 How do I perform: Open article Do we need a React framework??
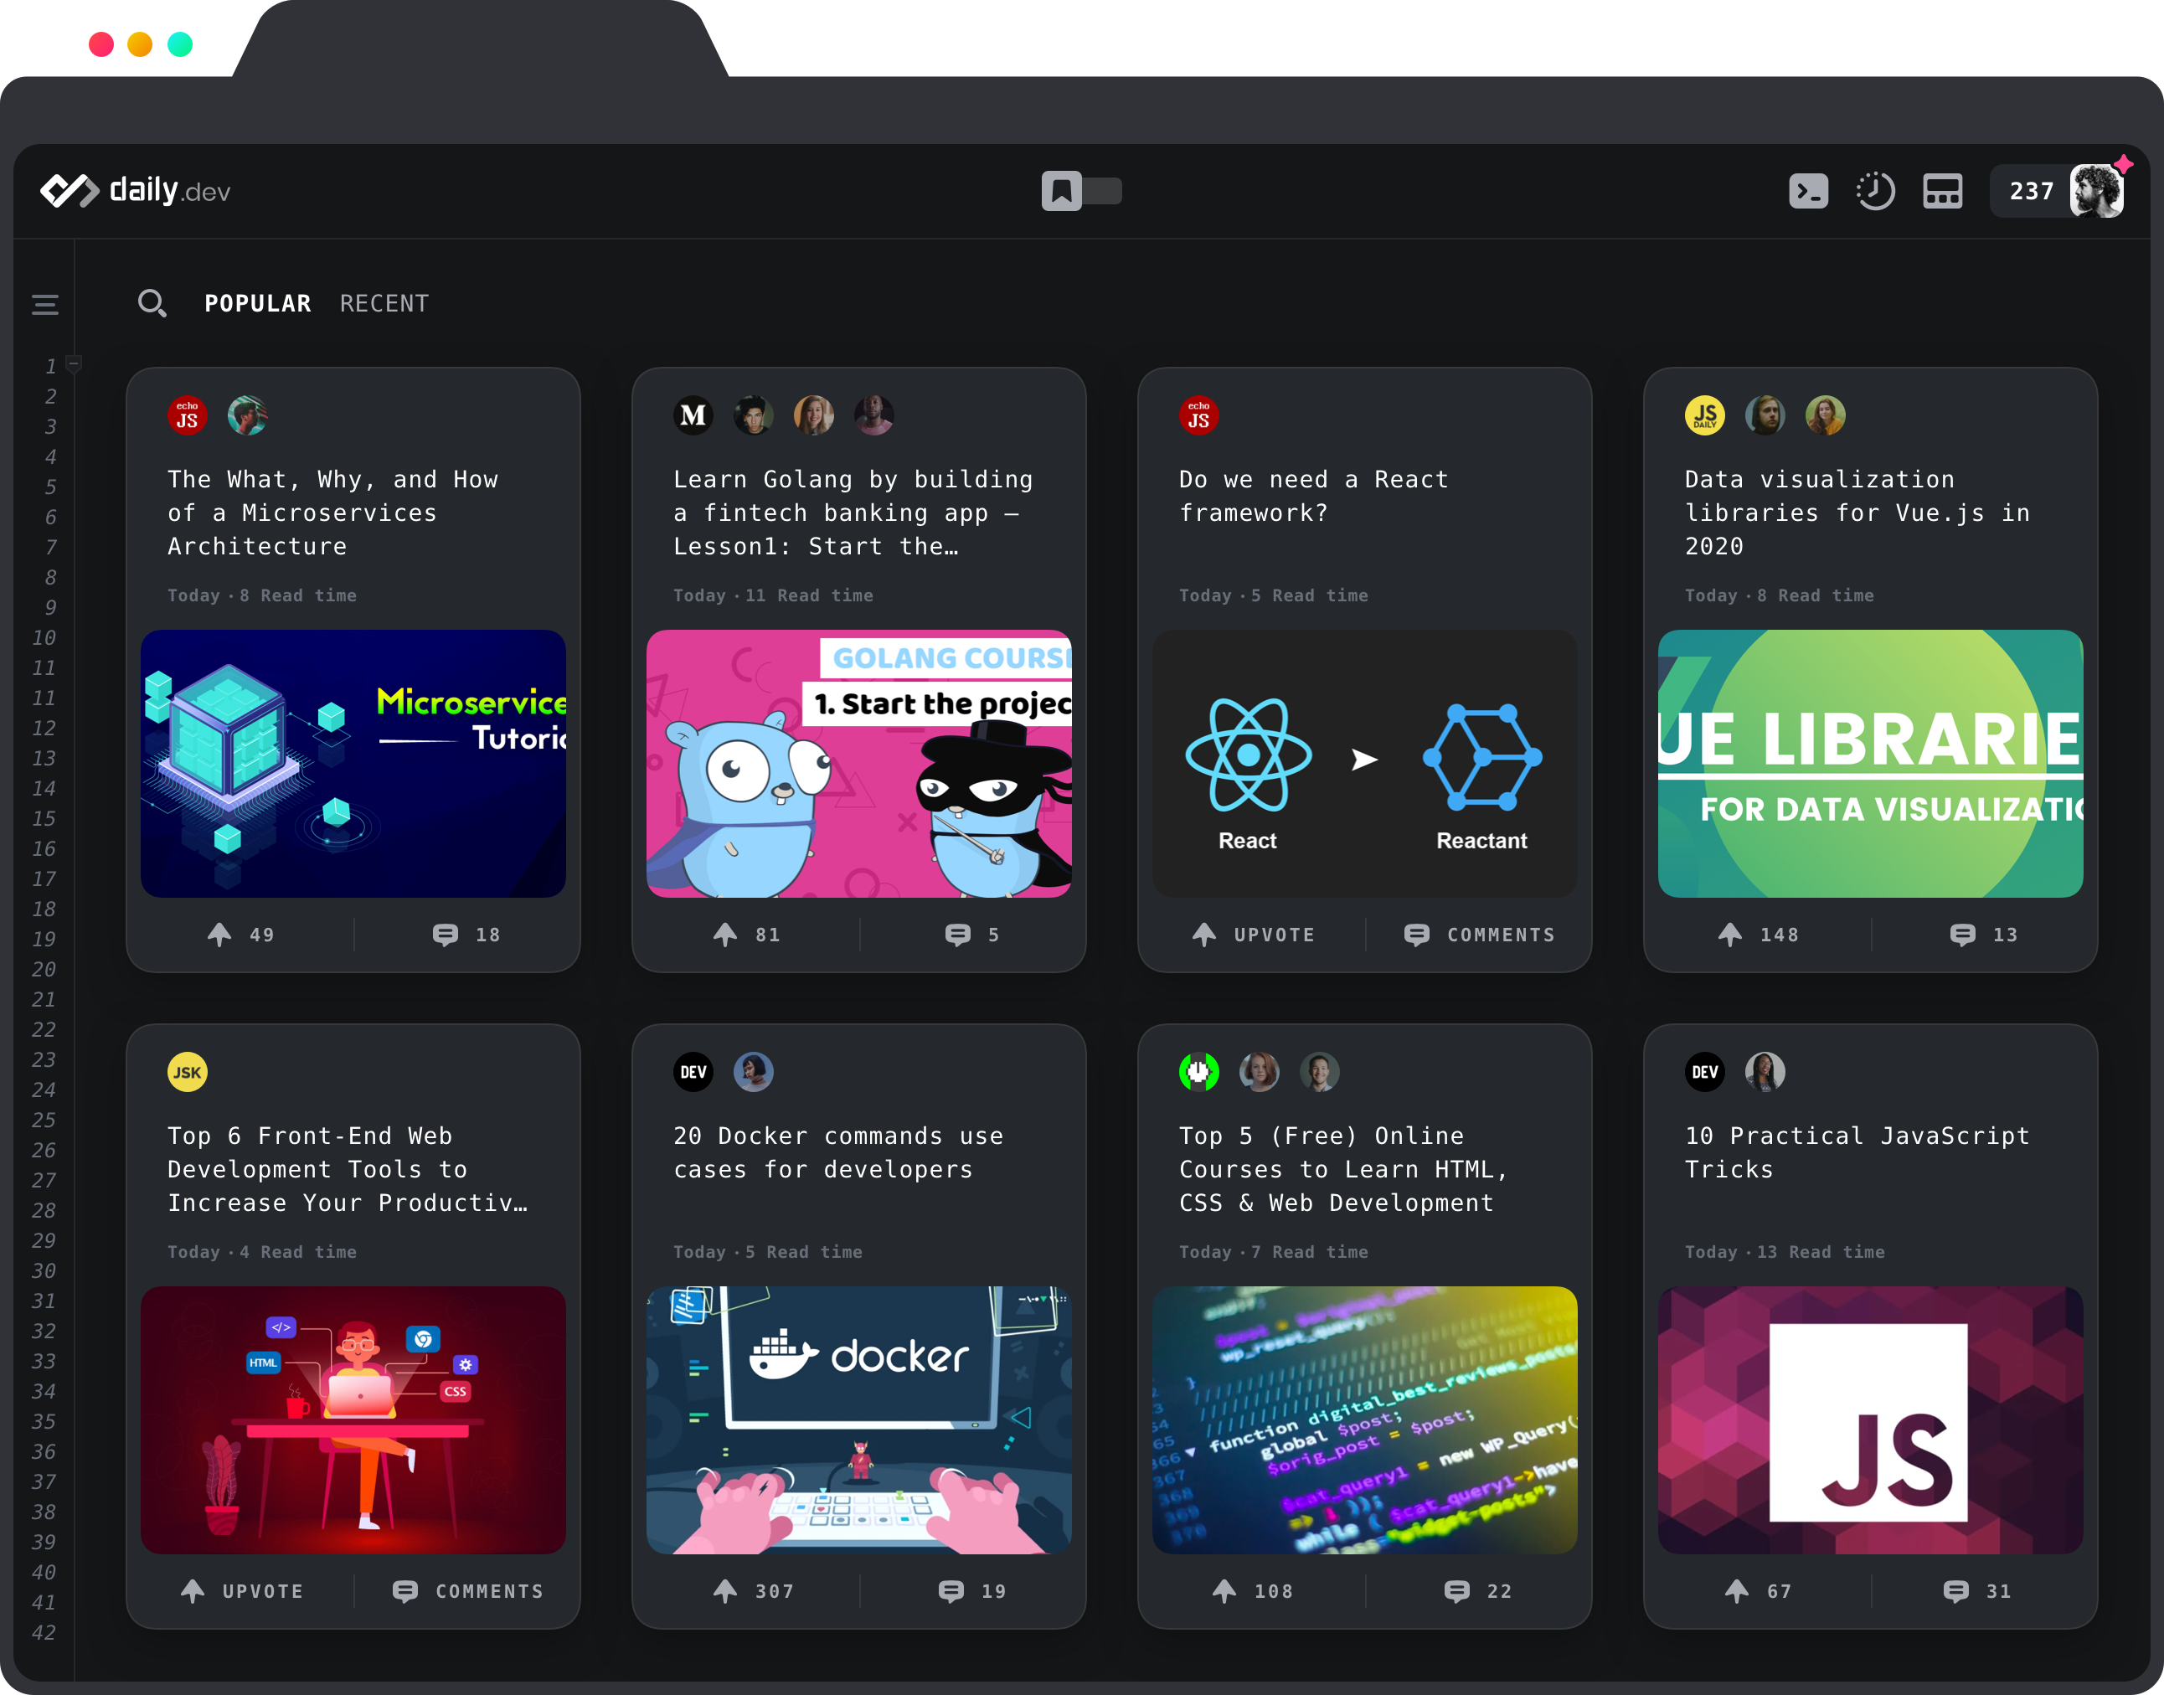click(x=1314, y=497)
